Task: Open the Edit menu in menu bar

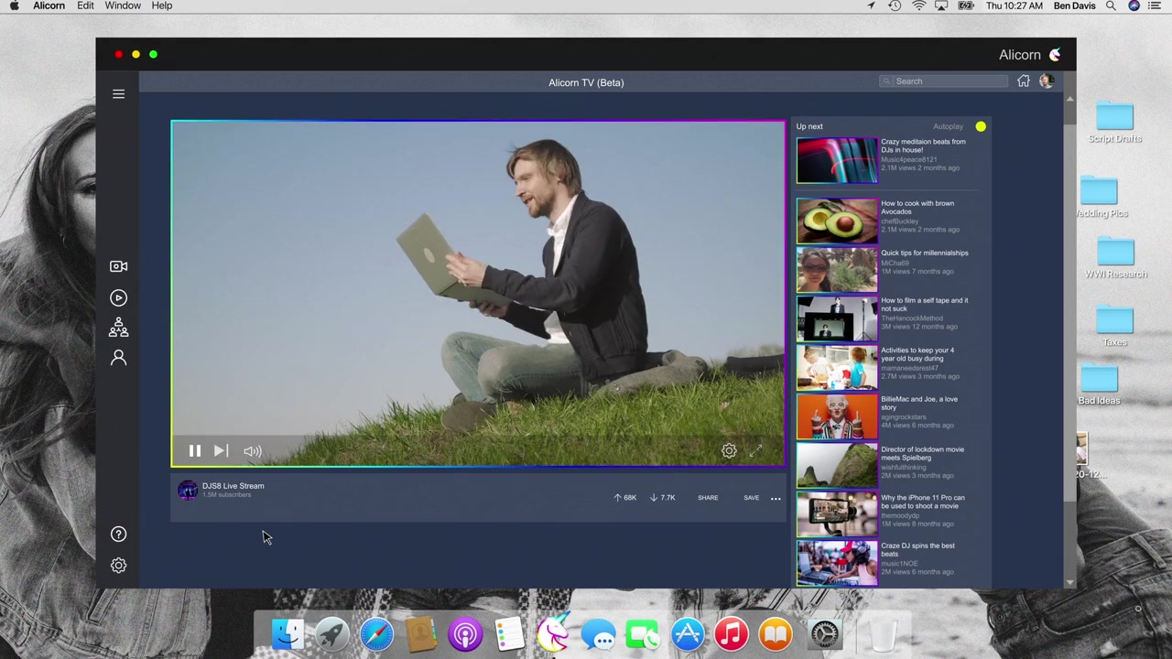Action: [85, 6]
